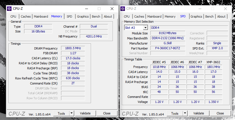Viewport: 235px width, 120px height.
Task: Minimize the right CPU-Z window
Action: point(200,9)
